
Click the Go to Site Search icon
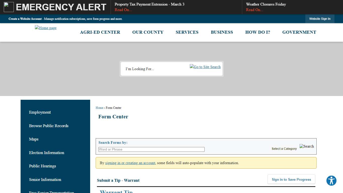205,67
